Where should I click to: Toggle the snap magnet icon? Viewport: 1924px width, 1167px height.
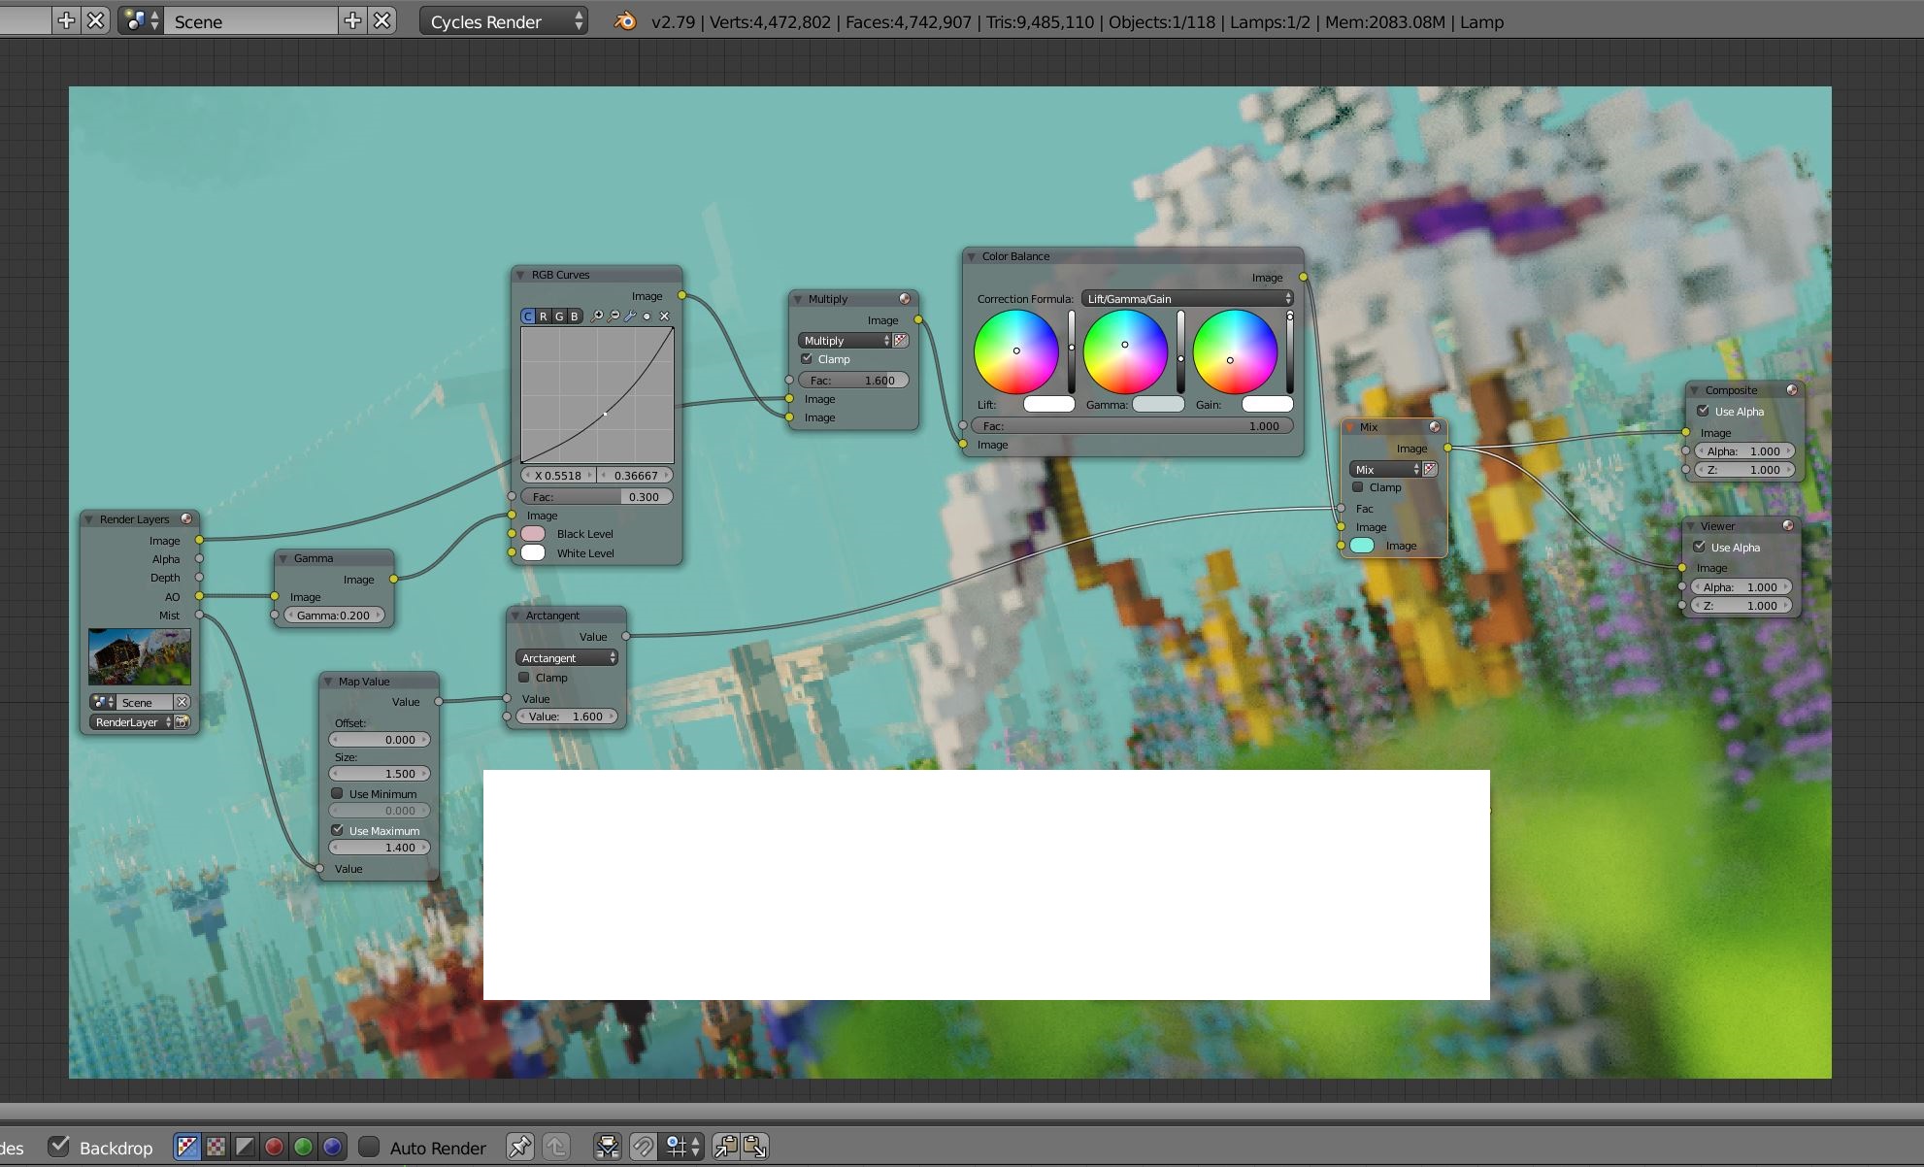pos(643,1147)
